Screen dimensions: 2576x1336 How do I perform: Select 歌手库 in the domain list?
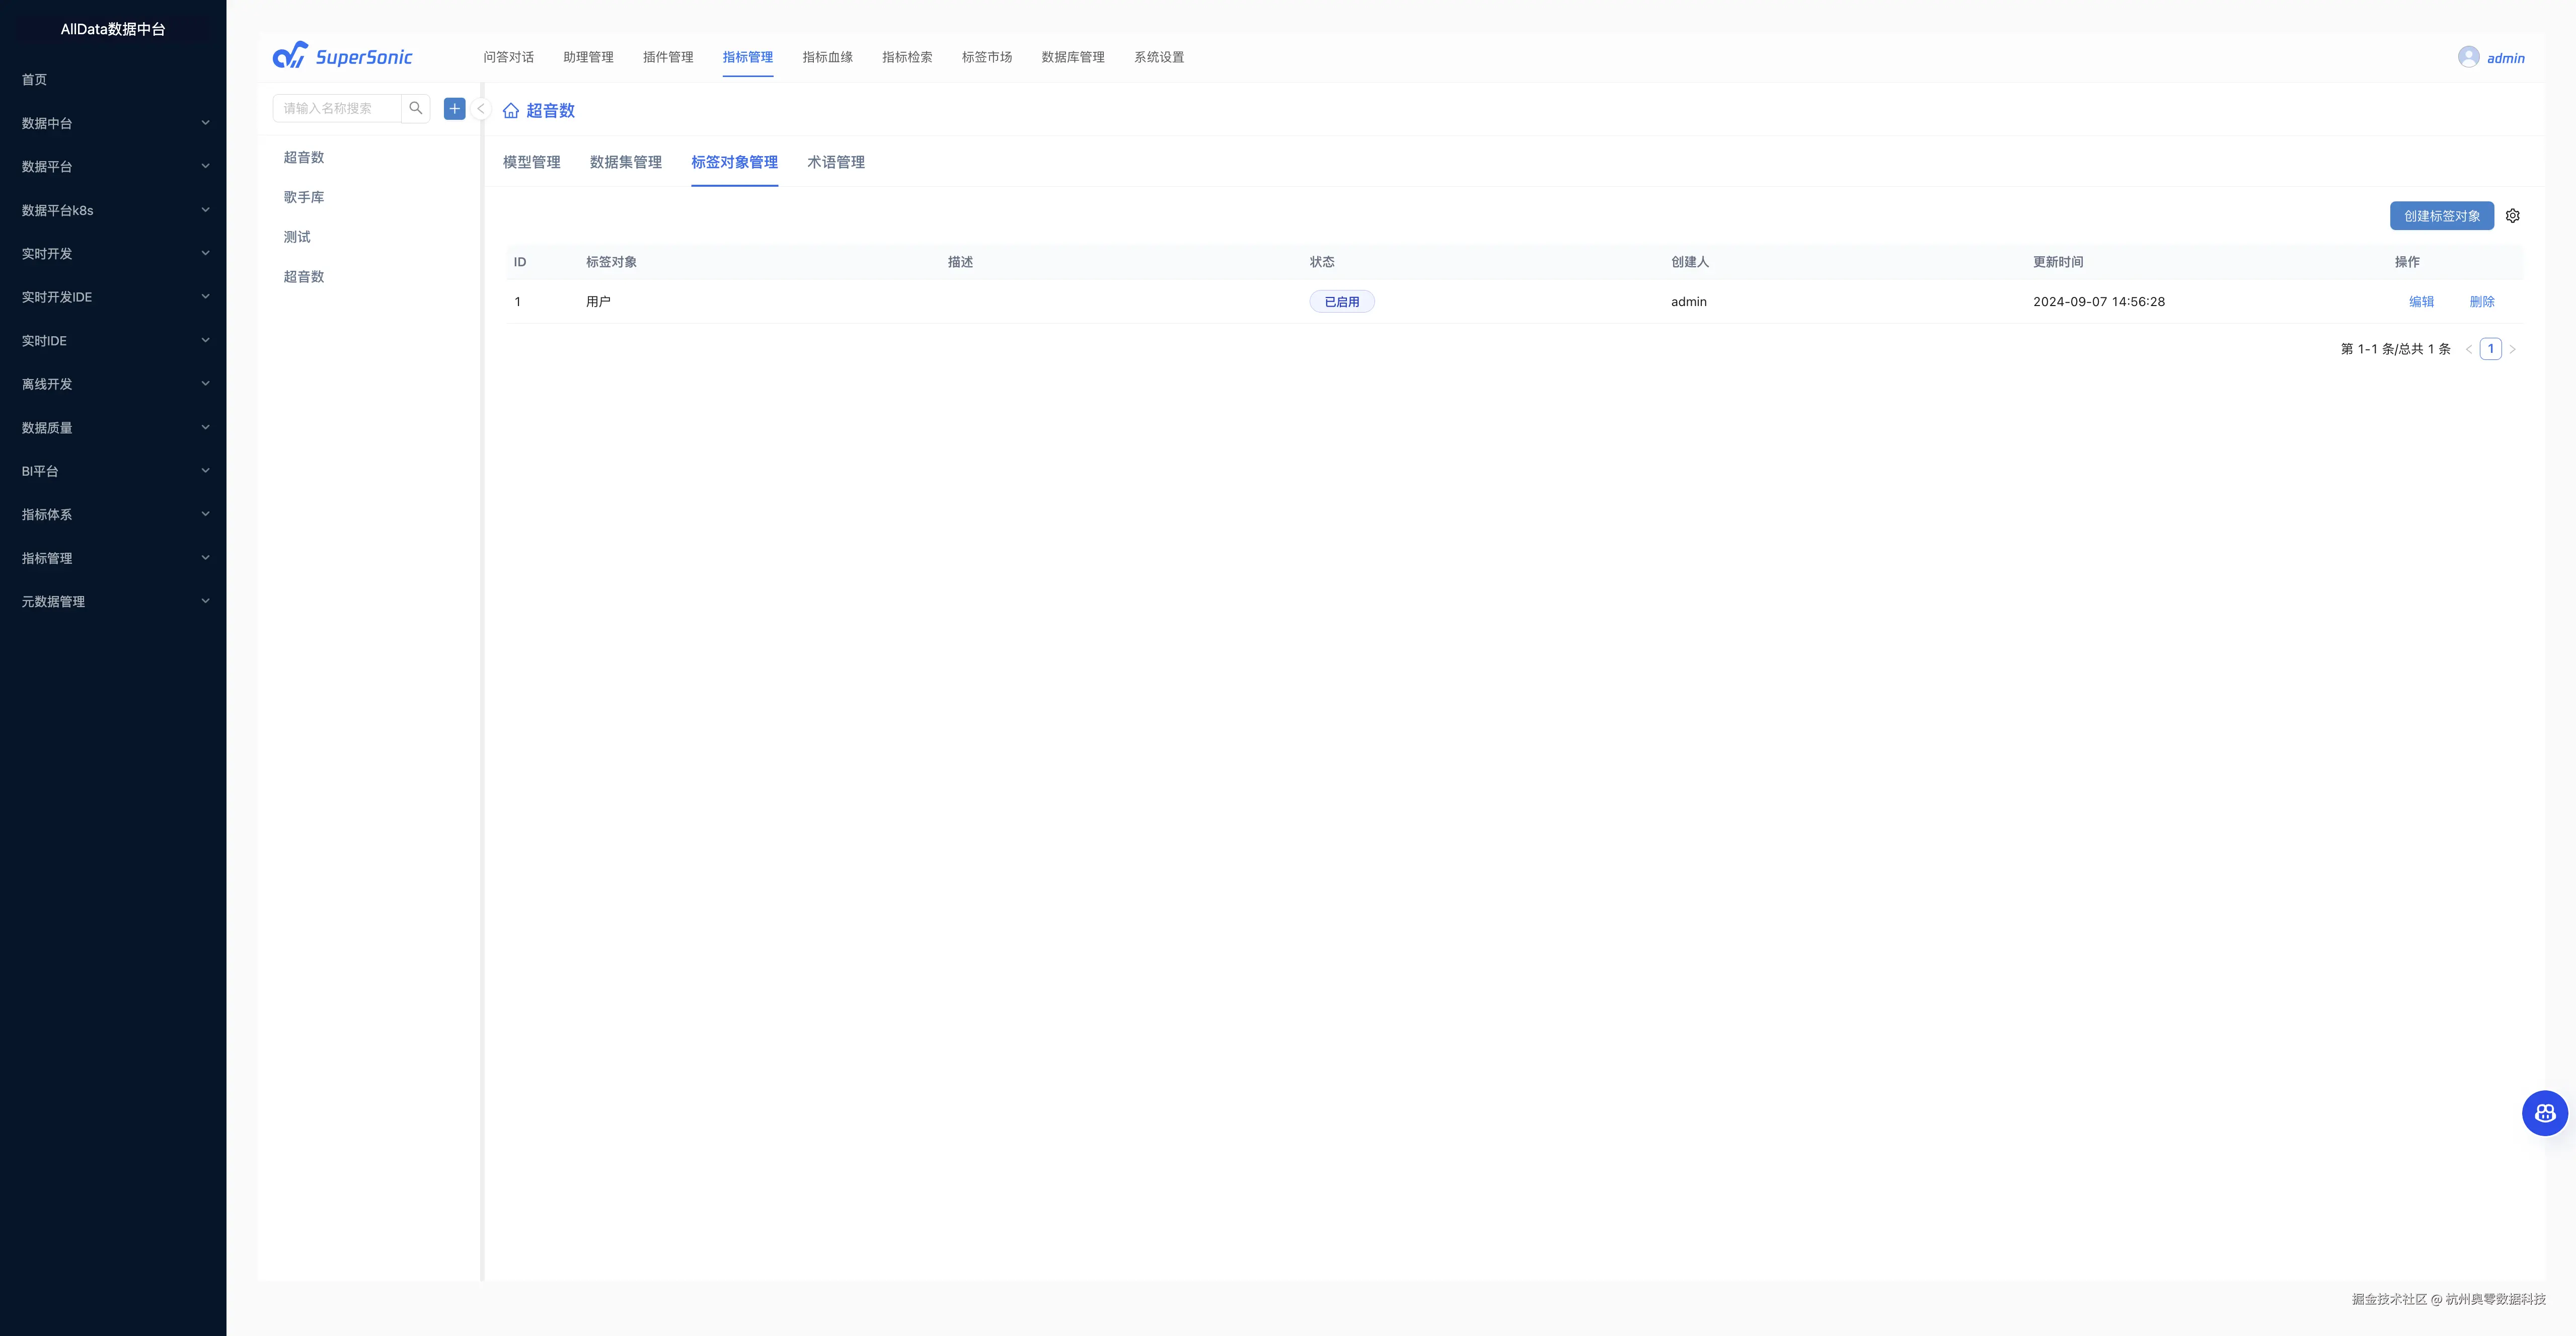click(x=304, y=197)
